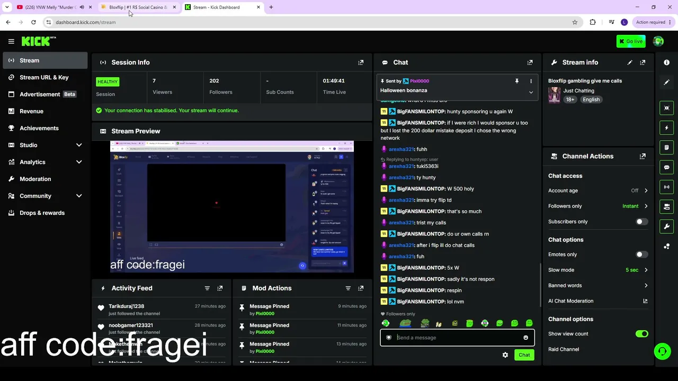Open Followers only duration arrow
This screenshot has width=678, height=381.
(646, 206)
